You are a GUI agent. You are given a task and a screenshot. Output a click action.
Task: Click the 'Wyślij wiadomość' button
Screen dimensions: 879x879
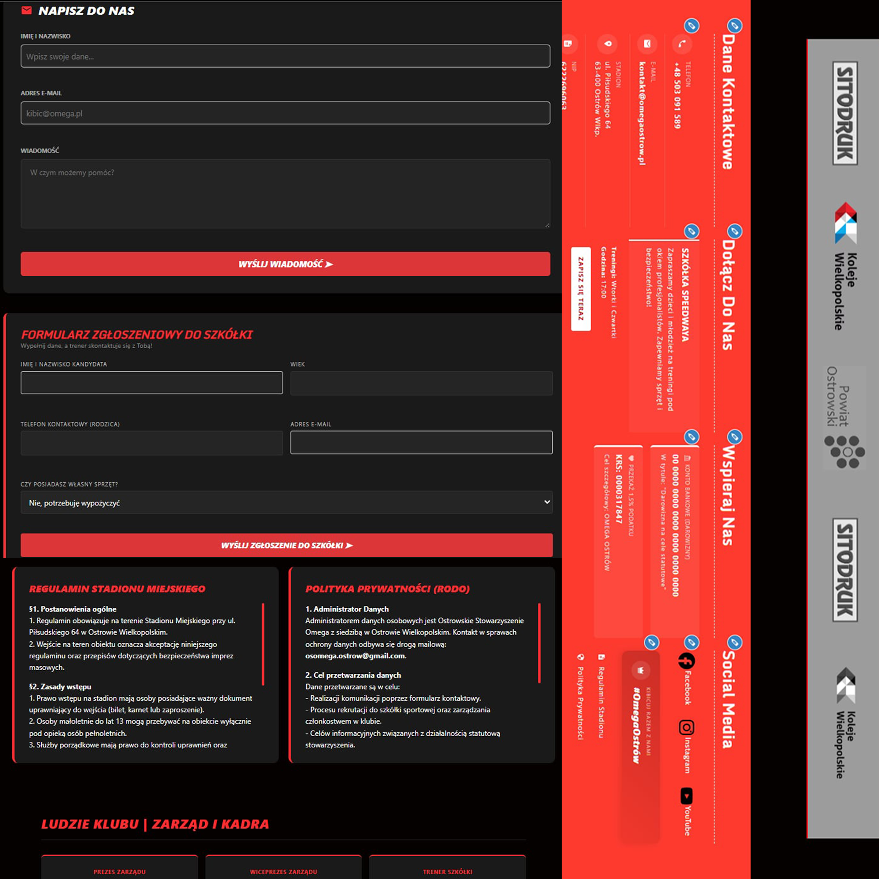285,264
